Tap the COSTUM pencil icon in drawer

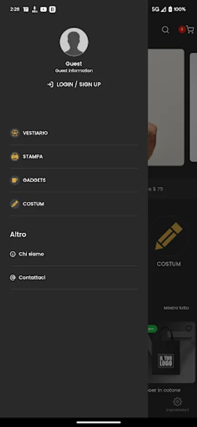point(15,204)
